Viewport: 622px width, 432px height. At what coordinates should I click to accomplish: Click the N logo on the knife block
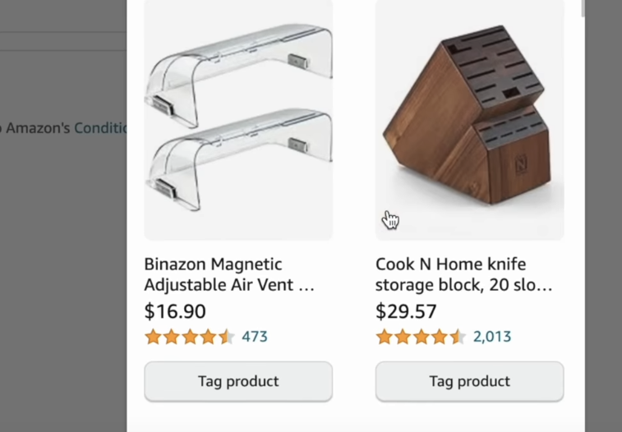520,165
